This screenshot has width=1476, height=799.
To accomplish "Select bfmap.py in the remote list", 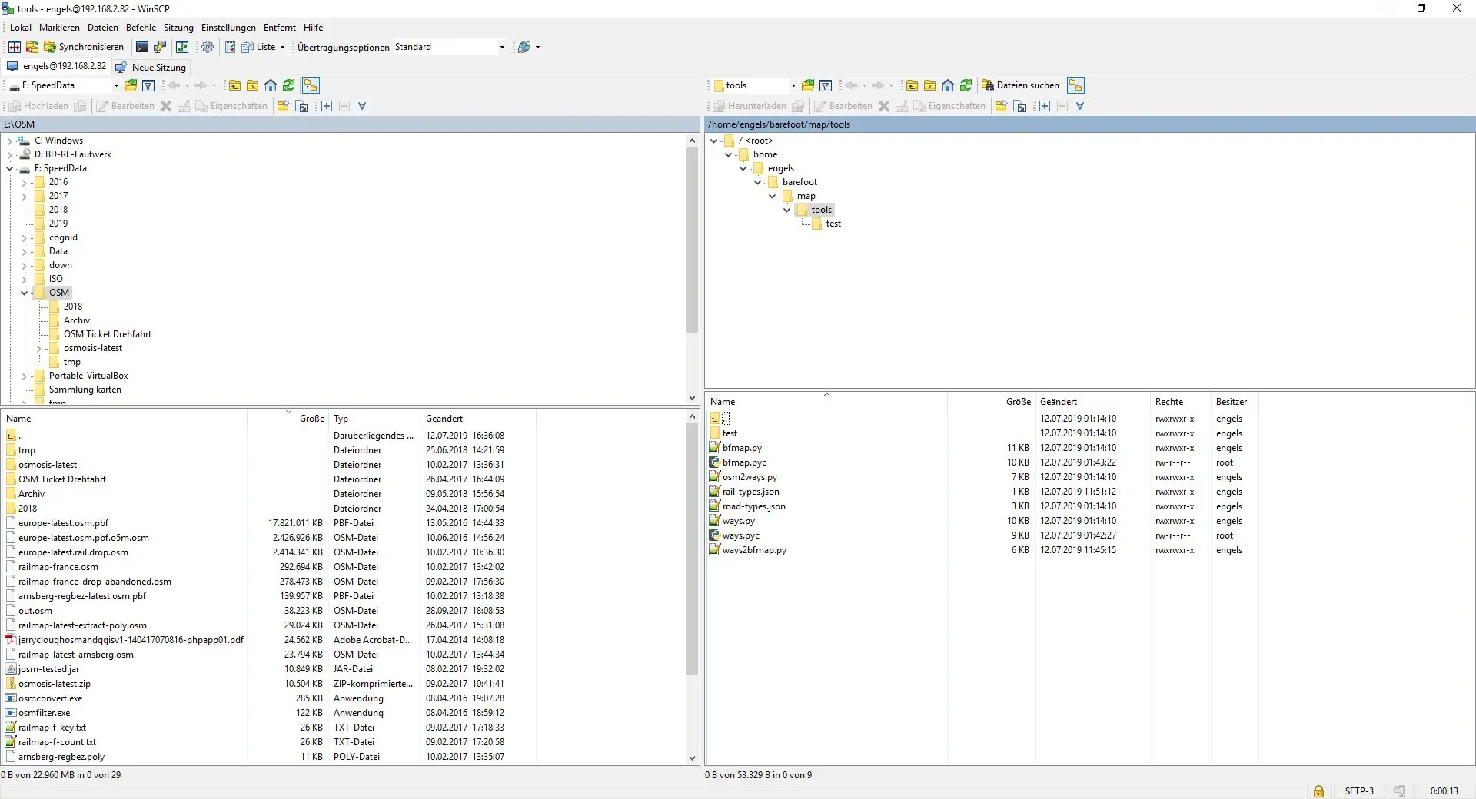I will click(742, 448).
